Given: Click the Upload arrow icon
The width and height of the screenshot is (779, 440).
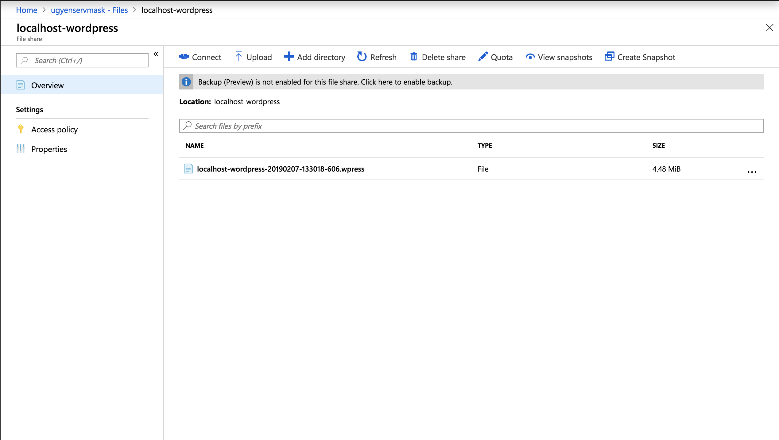Looking at the screenshot, I should tap(238, 57).
